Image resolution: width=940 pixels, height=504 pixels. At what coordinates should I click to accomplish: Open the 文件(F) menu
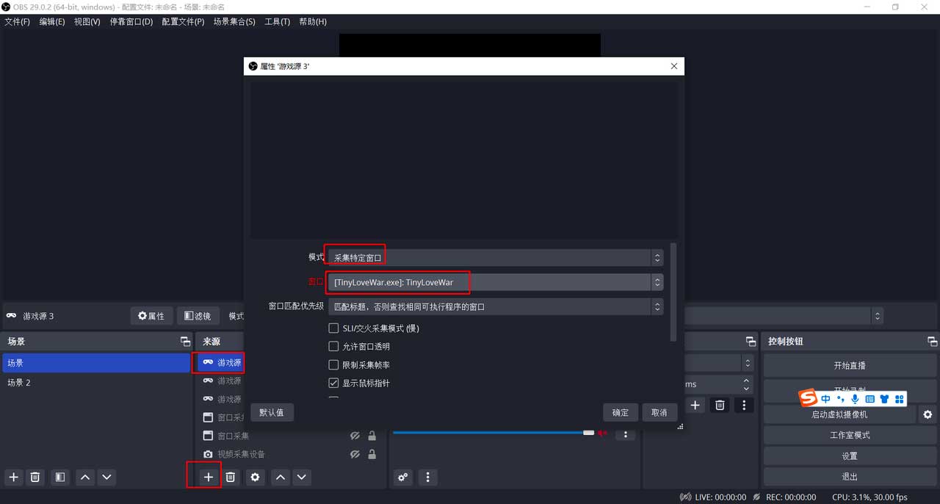pyautogui.click(x=17, y=21)
